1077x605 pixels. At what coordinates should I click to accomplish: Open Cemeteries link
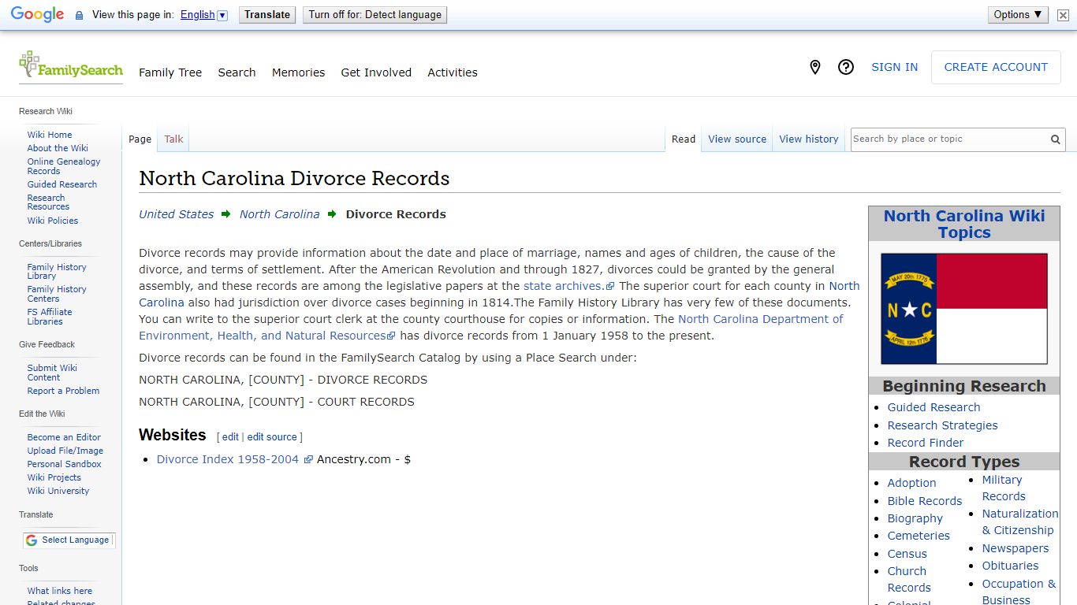919,536
